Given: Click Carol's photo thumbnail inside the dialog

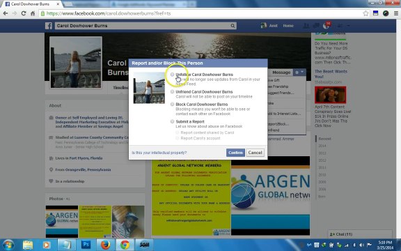Looking at the screenshot, I should point(149,88).
